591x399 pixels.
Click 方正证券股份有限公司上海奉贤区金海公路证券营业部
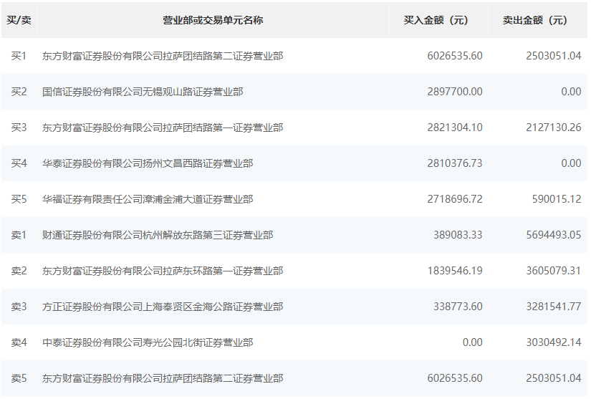tap(163, 307)
